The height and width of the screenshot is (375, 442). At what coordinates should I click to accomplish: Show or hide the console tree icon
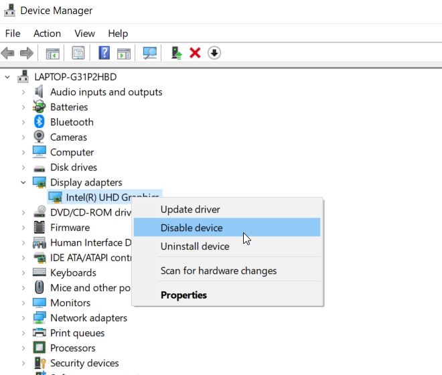coord(53,54)
